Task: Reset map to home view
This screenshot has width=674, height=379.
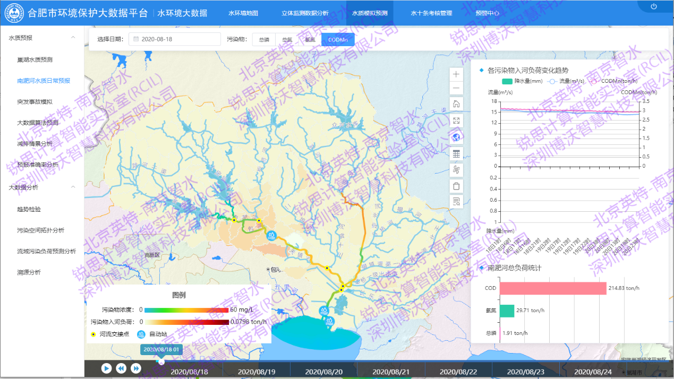Action: point(456,104)
